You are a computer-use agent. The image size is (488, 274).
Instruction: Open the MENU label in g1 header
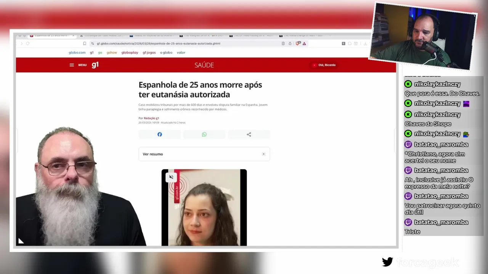pyautogui.click(x=82, y=65)
